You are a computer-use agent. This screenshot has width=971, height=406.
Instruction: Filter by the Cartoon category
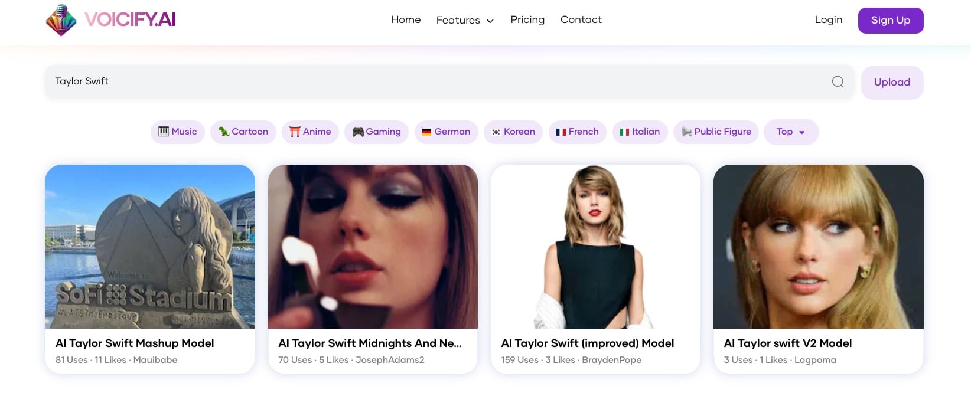coord(243,132)
